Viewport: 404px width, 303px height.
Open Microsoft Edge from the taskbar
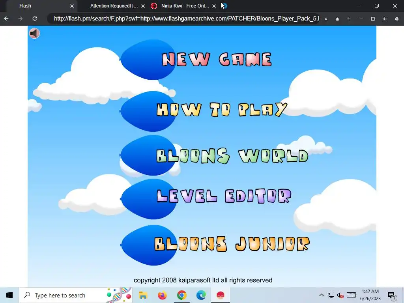[x=201, y=295]
